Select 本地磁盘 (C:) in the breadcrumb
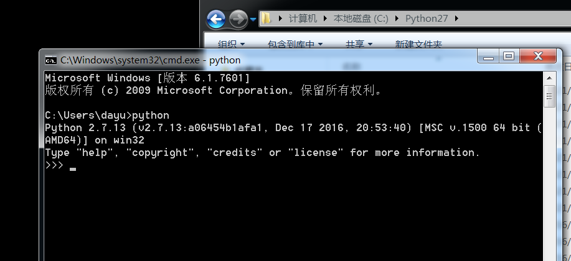The image size is (571, 261). [x=361, y=18]
